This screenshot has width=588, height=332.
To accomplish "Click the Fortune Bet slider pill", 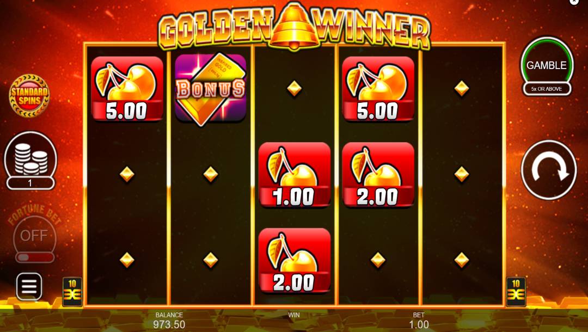I will click(34, 258).
